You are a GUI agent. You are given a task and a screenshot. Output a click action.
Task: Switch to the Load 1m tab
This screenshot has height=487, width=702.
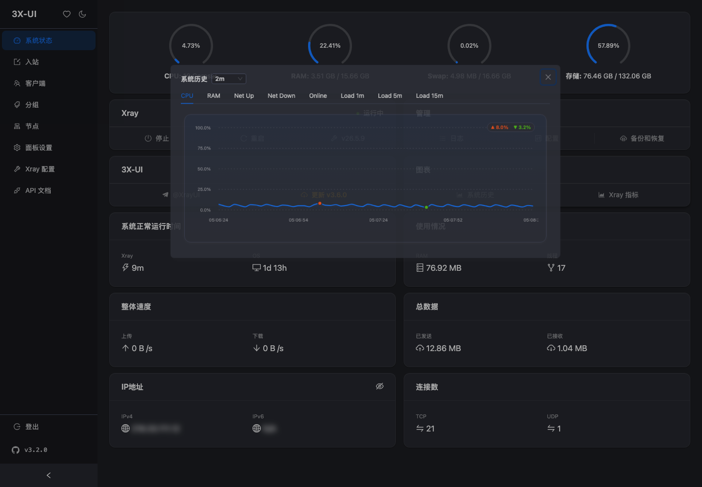point(352,96)
